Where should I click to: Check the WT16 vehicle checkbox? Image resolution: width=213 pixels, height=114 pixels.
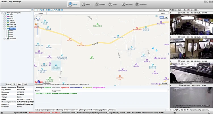pyautogui.click(x=6, y=19)
